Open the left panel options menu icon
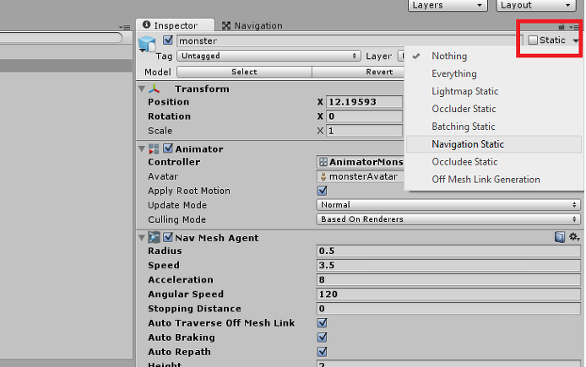586x367 pixels. click(x=124, y=27)
